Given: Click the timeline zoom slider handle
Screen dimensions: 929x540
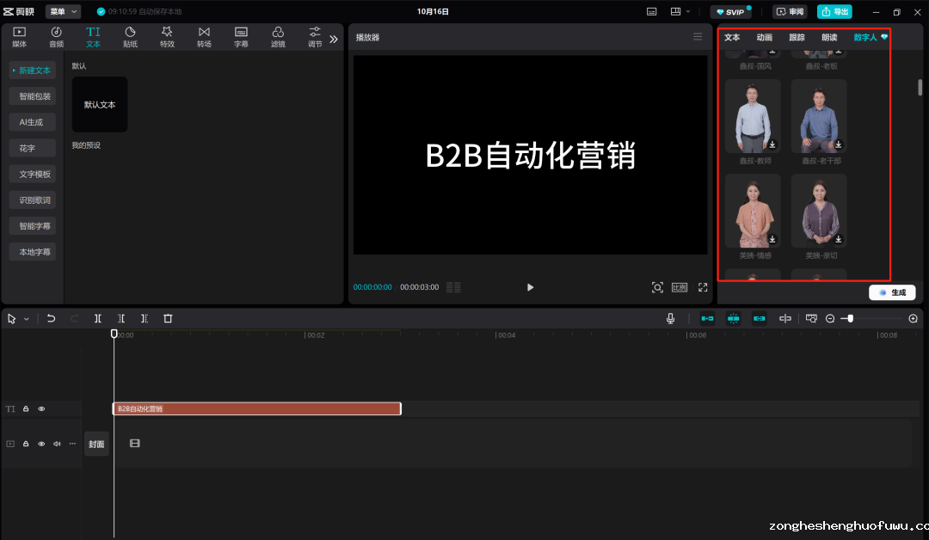Looking at the screenshot, I should pos(850,318).
